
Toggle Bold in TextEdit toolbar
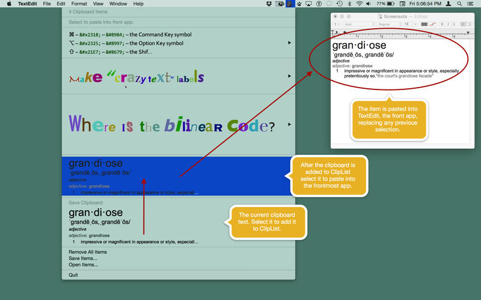pyautogui.click(x=442, y=24)
